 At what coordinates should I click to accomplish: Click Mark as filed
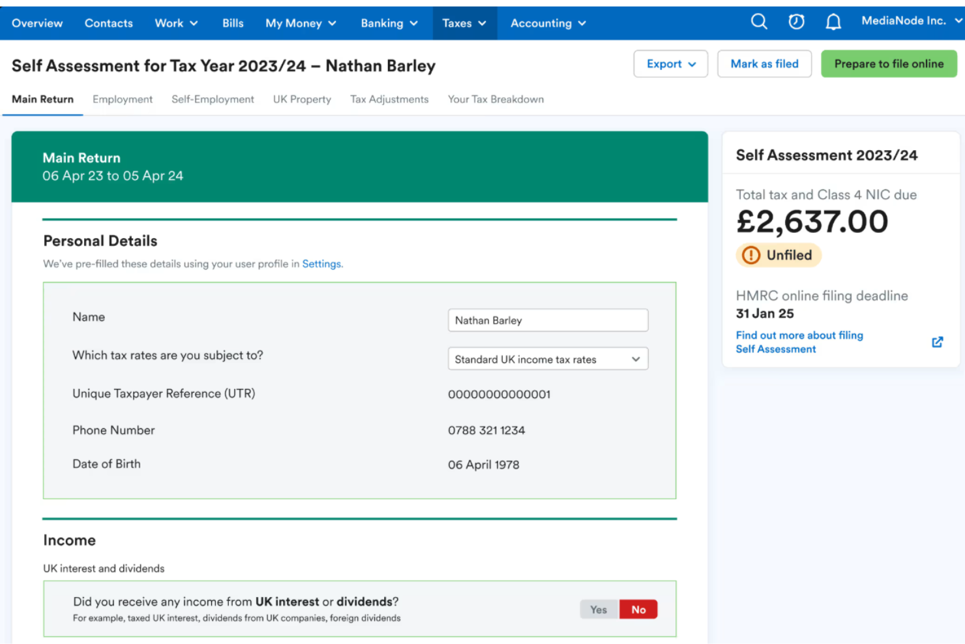click(x=764, y=64)
